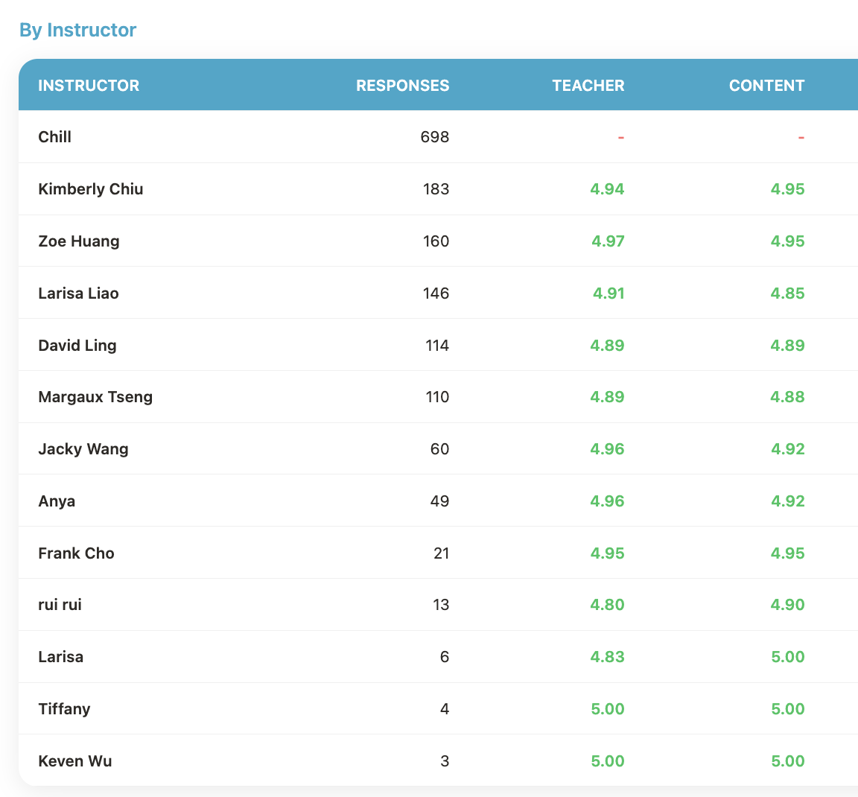Sort by the RESPONSES column header
Screen dimensions: 858x797
403,86
